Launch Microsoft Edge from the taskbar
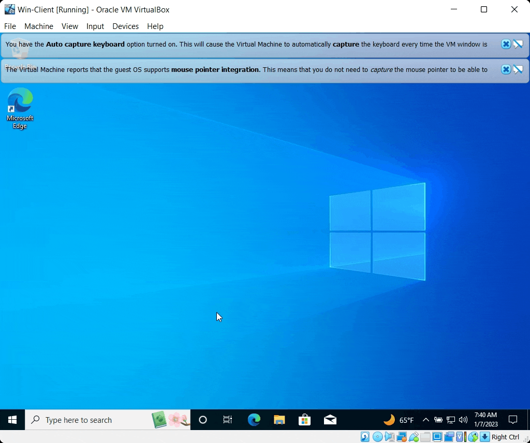This screenshot has height=443, width=530. click(254, 420)
